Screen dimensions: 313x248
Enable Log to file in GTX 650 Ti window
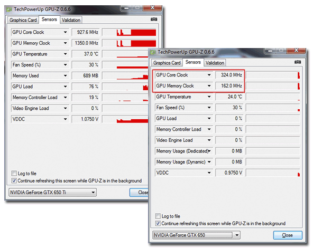14,173
